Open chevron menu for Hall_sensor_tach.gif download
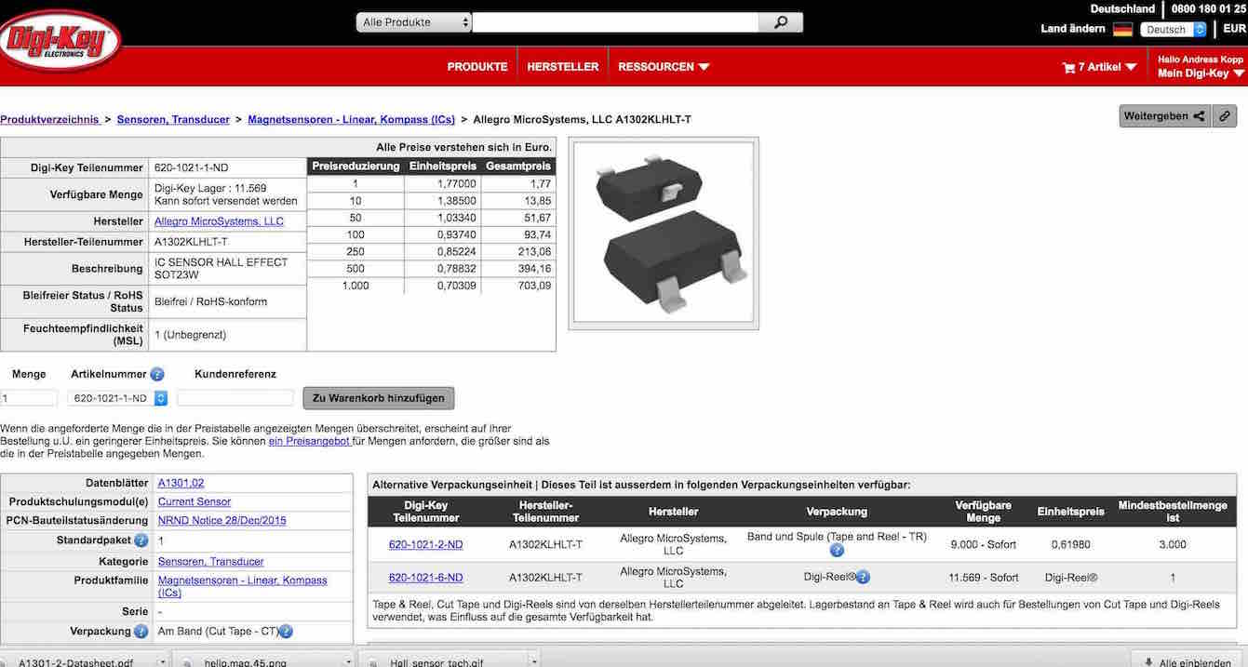This screenshot has width=1248, height=667. [533, 662]
